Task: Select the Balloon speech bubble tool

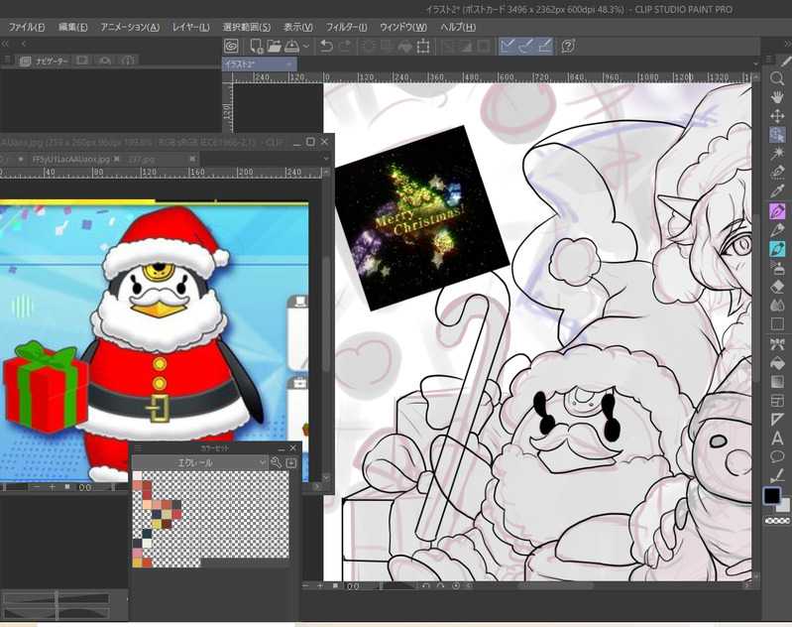Action: pyautogui.click(x=777, y=457)
